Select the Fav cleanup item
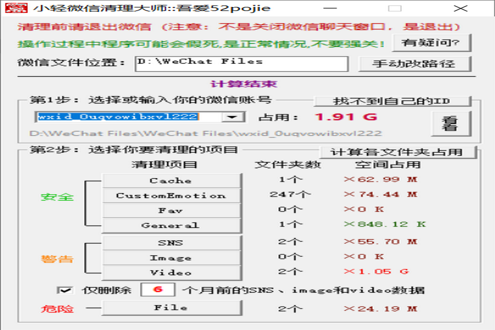 pos(172,210)
